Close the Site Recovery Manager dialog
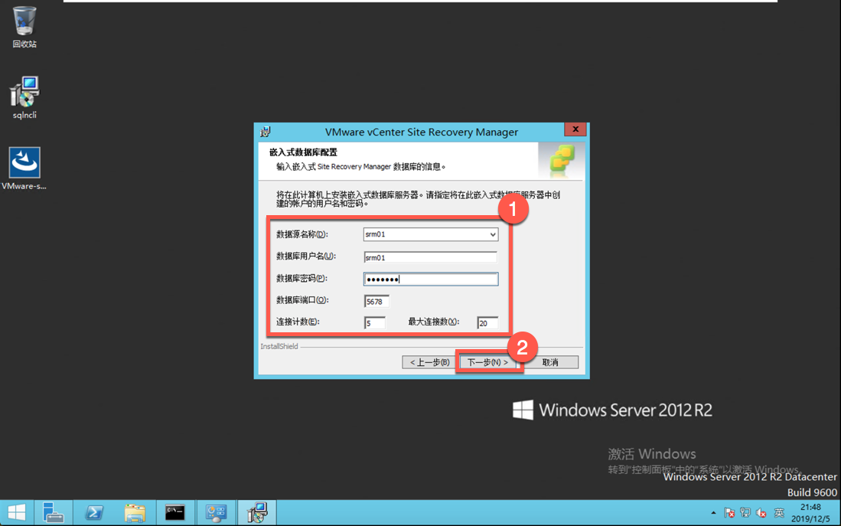 [575, 129]
